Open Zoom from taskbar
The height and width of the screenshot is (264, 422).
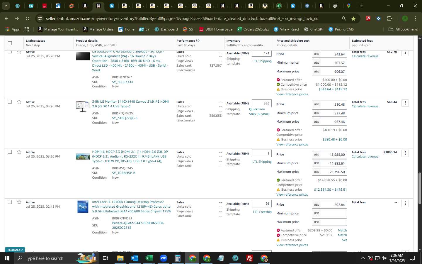tap(163, 258)
